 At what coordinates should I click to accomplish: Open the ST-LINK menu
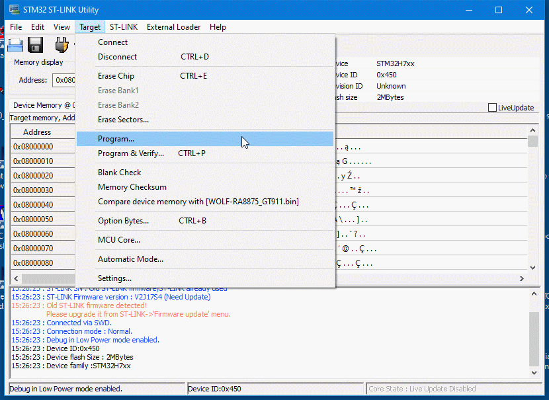tap(124, 27)
